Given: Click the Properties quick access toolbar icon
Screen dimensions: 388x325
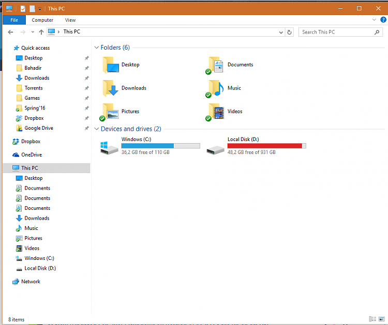Looking at the screenshot, I should coord(23,9).
